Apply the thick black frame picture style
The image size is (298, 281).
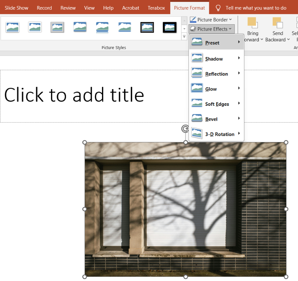(x=169, y=27)
